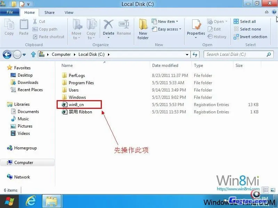Click the Search Local Disk (C:) field

(x=235, y=54)
